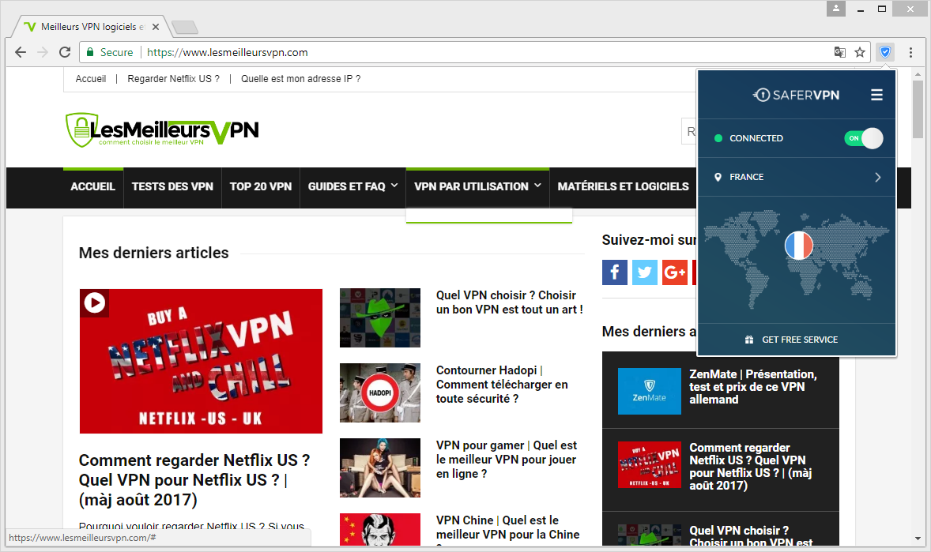Close the Meilleurs VPN browser tab
The width and height of the screenshot is (931, 552).
156,27
